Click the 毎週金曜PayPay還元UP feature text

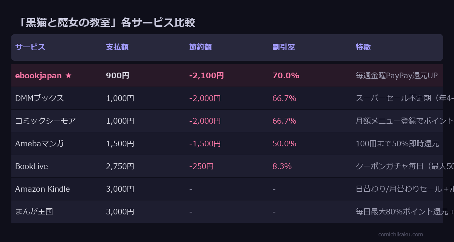(x=396, y=76)
